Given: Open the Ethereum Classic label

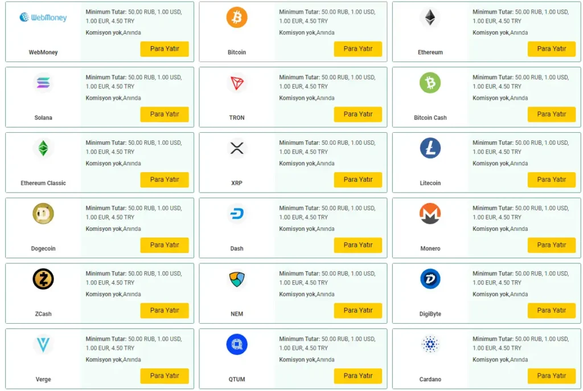Looking at the screenshot, I should tap(43, 184).
